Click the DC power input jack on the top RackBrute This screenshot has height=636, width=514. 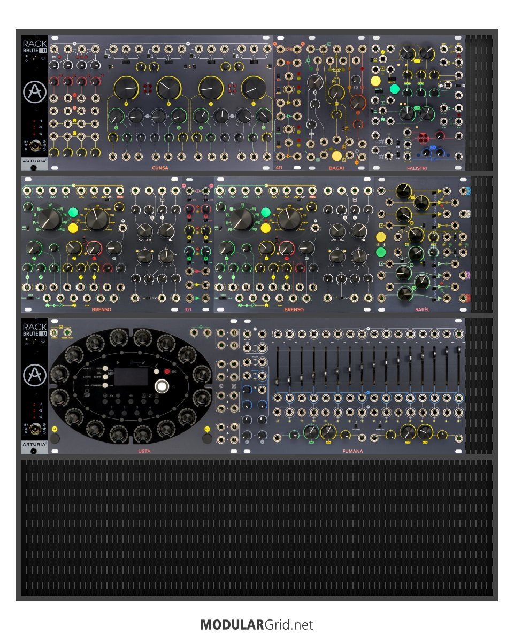pos(36,145)
